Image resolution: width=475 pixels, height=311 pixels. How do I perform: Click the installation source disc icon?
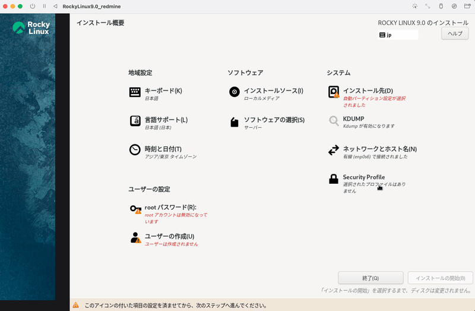point(234,92)
